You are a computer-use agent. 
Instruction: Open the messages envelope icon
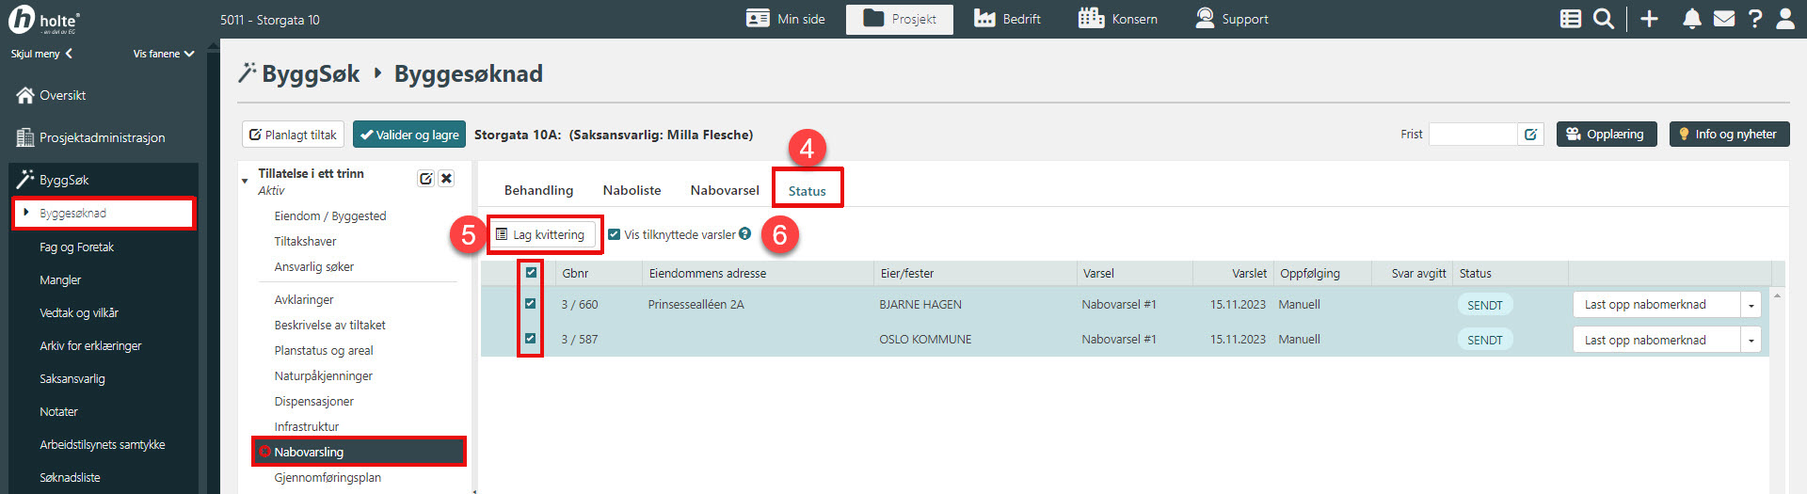click(x=1723, y=19)
